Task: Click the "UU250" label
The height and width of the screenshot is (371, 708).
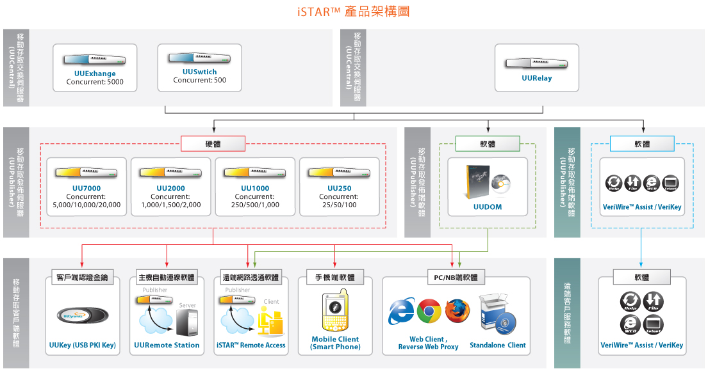Action: [340, 189]
